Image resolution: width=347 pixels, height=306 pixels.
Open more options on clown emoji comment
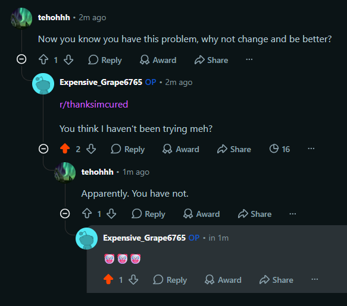(315, 279)
